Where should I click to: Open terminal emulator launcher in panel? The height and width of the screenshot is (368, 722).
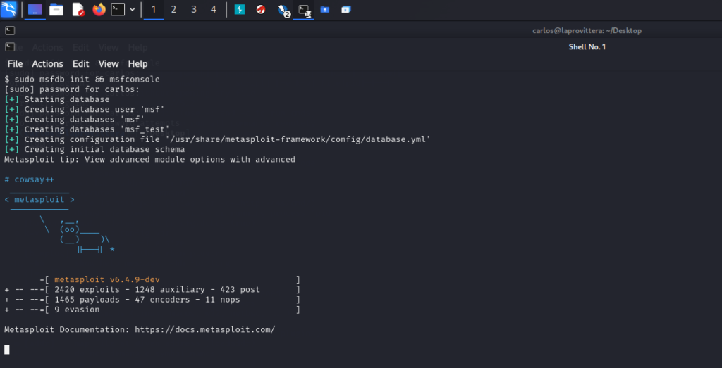tap(118, 10)
